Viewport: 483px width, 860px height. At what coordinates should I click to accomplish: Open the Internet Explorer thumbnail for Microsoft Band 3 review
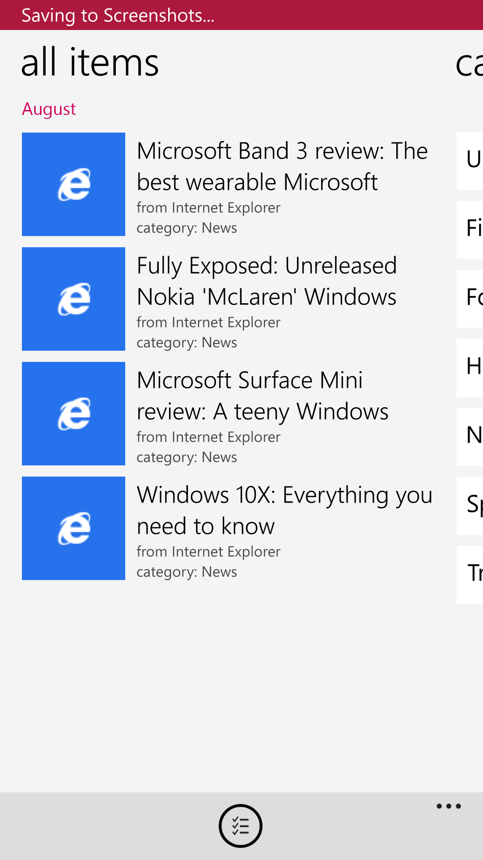73,184
